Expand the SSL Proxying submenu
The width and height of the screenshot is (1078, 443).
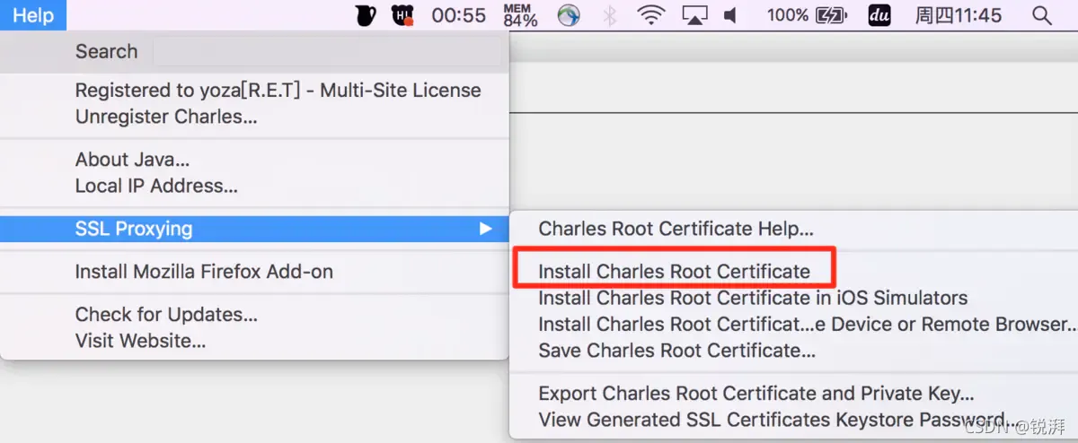coord(254,229)
